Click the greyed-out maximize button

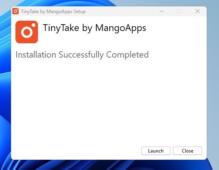179,11
